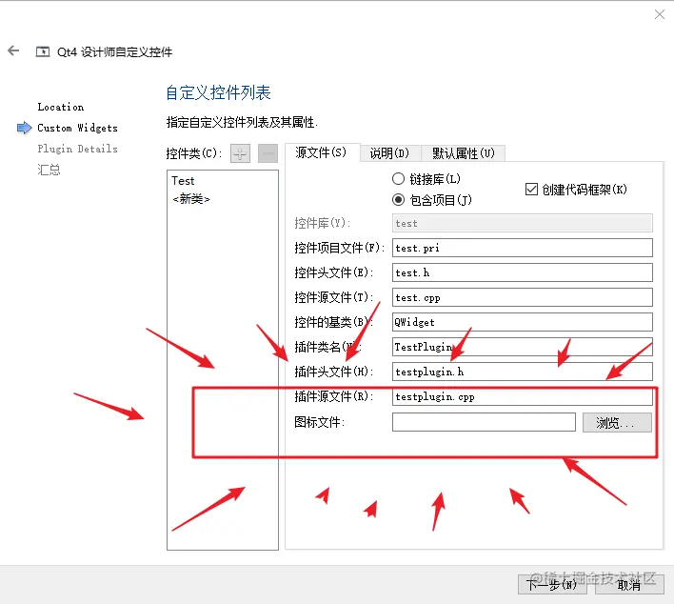Select the 包含项目(J) radio option
The height and width of the screenshot is (604, 674).
432,200
